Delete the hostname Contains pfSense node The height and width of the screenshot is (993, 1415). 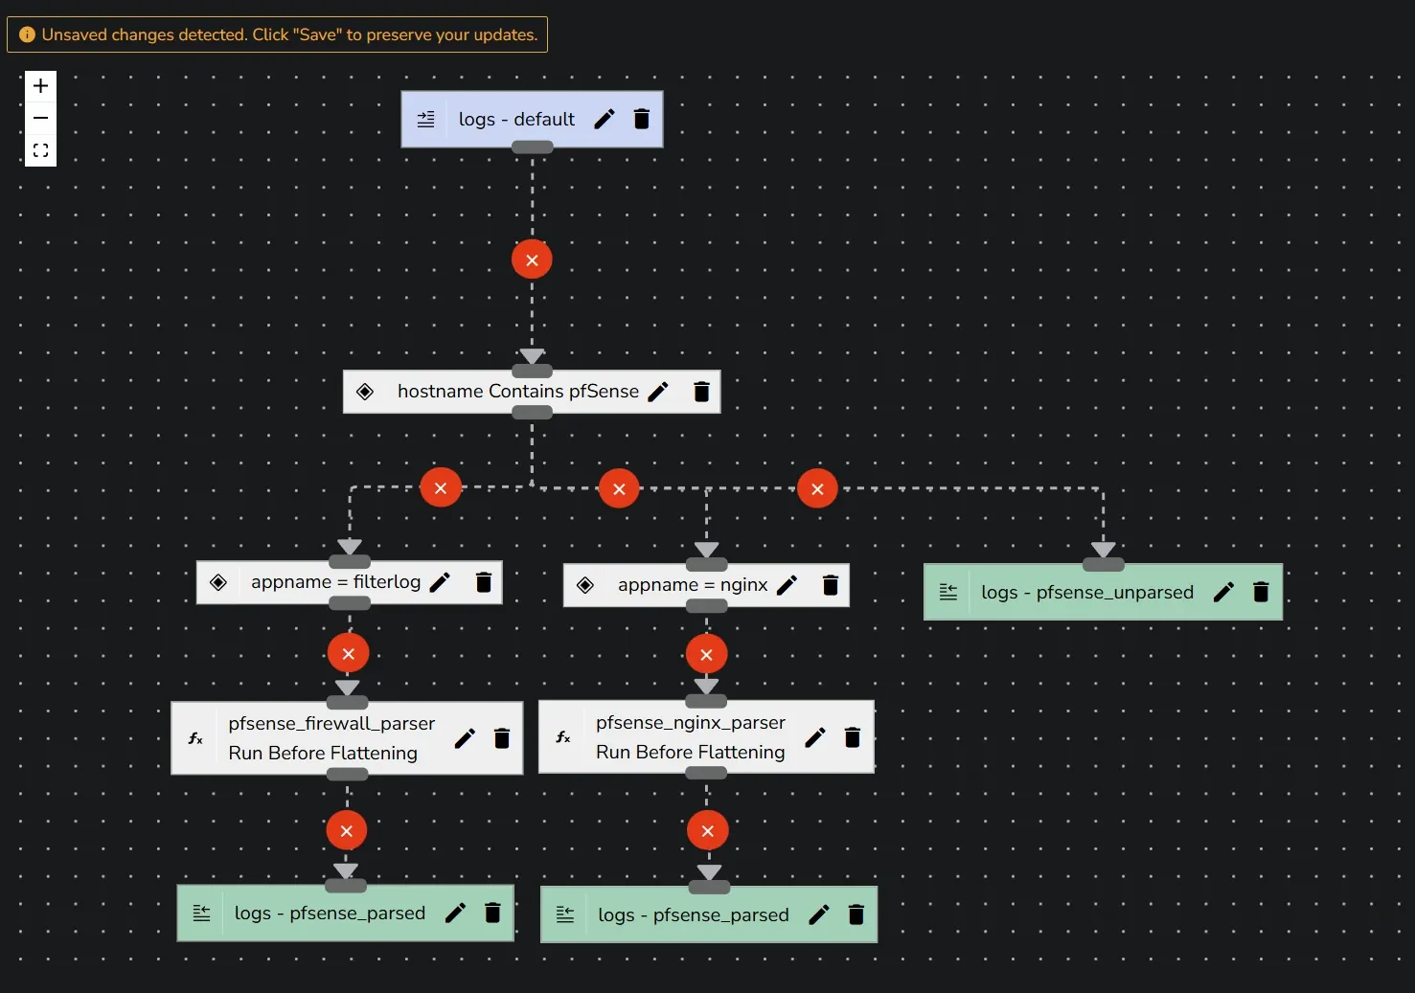click(701, 392)
